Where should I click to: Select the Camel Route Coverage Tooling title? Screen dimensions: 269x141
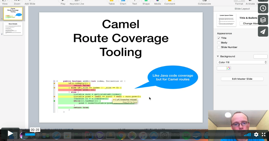[121, 38]
